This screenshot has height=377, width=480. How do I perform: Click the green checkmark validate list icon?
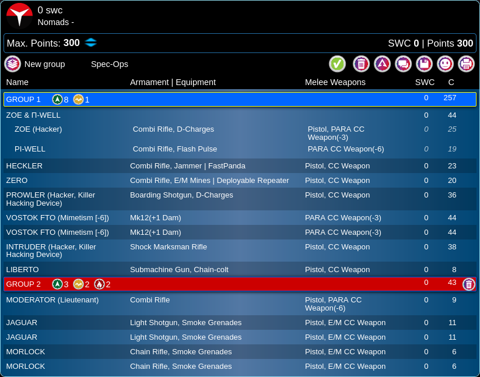(x=337, y=64)
